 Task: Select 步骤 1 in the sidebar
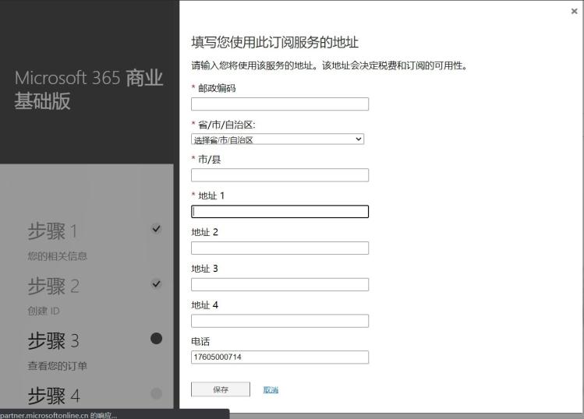[52, 231]
